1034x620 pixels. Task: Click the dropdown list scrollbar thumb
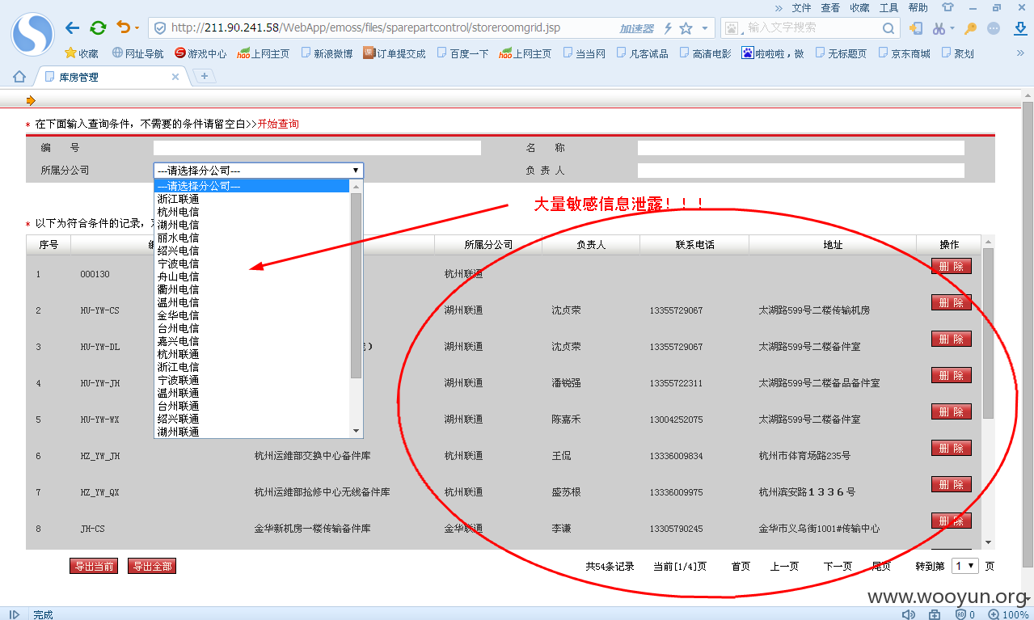pos(356,285)
